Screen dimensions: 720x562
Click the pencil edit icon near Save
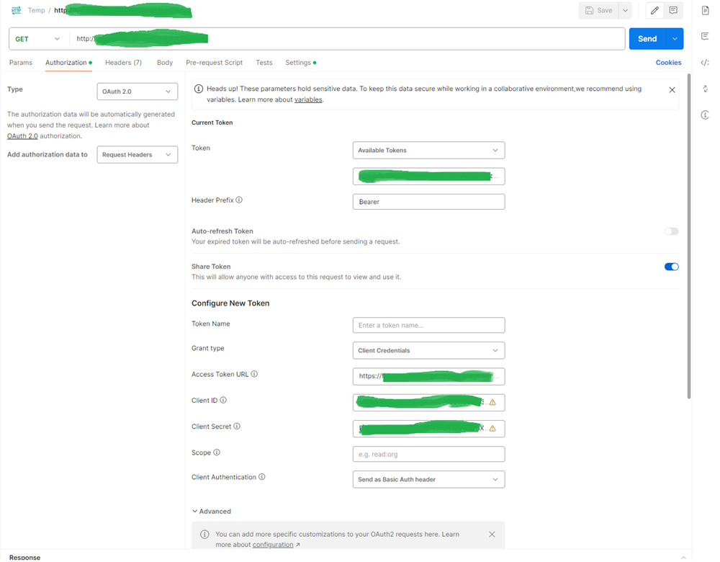pos(654,10)
